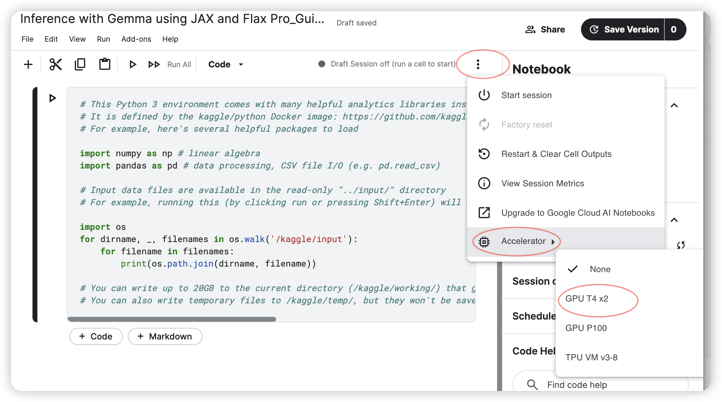This screenshot has width=722, height=402.
Task: Click the horizontal scrollbar in code cell
Action: 172,319
